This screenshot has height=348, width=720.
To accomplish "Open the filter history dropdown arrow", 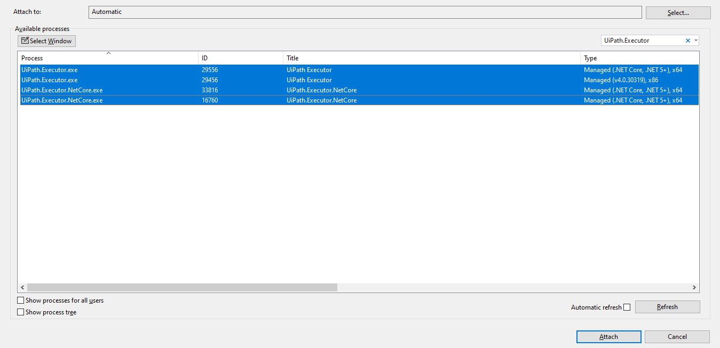I will 695,40.
